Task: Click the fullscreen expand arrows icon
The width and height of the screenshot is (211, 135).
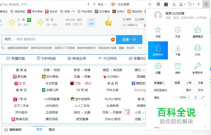Action: click(203, 98)
